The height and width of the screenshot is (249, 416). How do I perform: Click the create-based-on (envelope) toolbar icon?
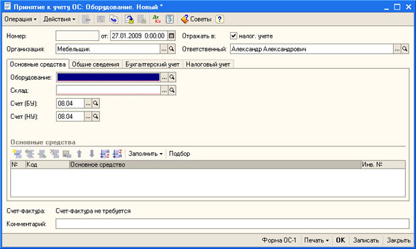pos(129,19)
